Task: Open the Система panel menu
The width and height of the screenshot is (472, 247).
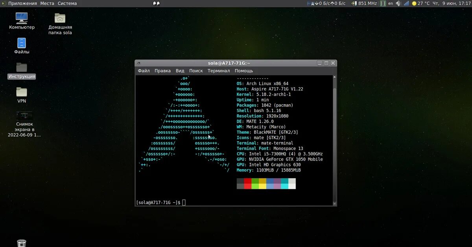Action: (67, 3)
